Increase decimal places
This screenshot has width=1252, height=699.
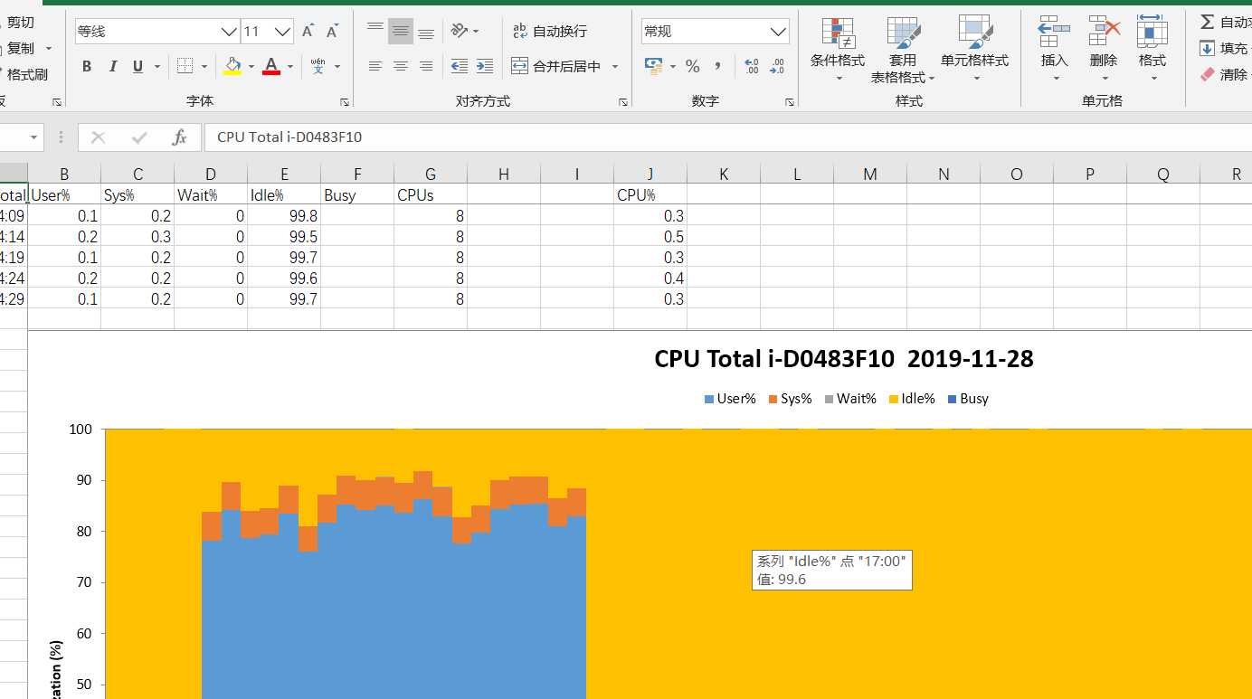(752, 66)
